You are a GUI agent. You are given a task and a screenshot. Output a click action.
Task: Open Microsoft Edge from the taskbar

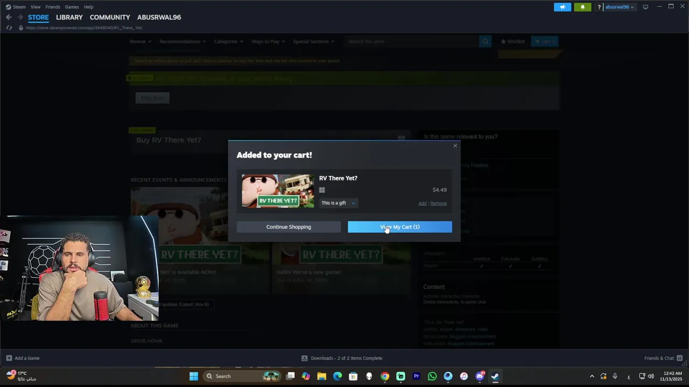tap(338, 376)
